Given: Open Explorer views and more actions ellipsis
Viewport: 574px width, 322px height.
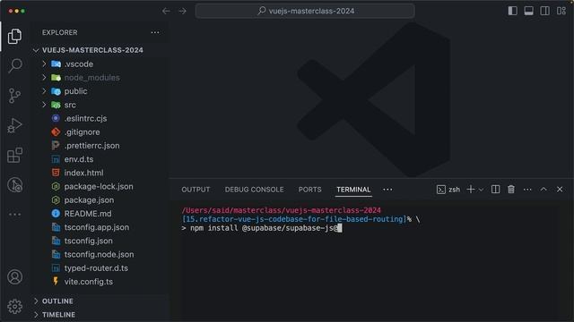Looking at the screenshot, I should point(155,32).
